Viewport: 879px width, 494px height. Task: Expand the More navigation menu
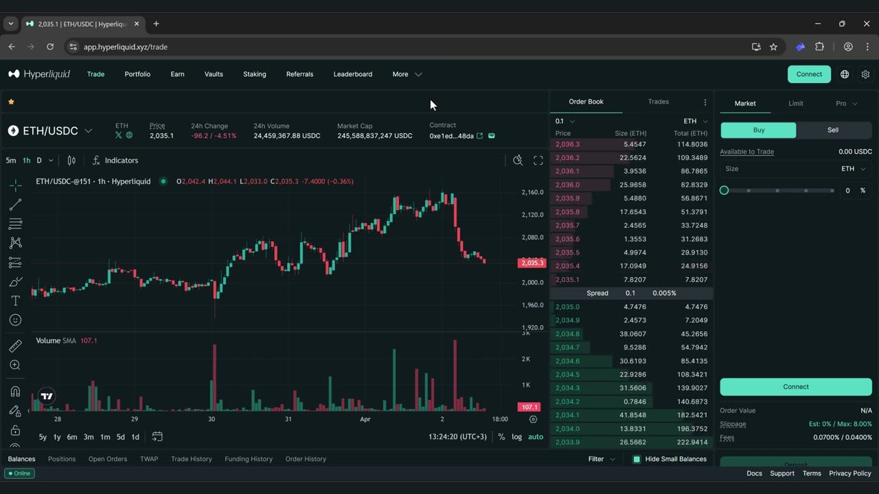[407, 74]
